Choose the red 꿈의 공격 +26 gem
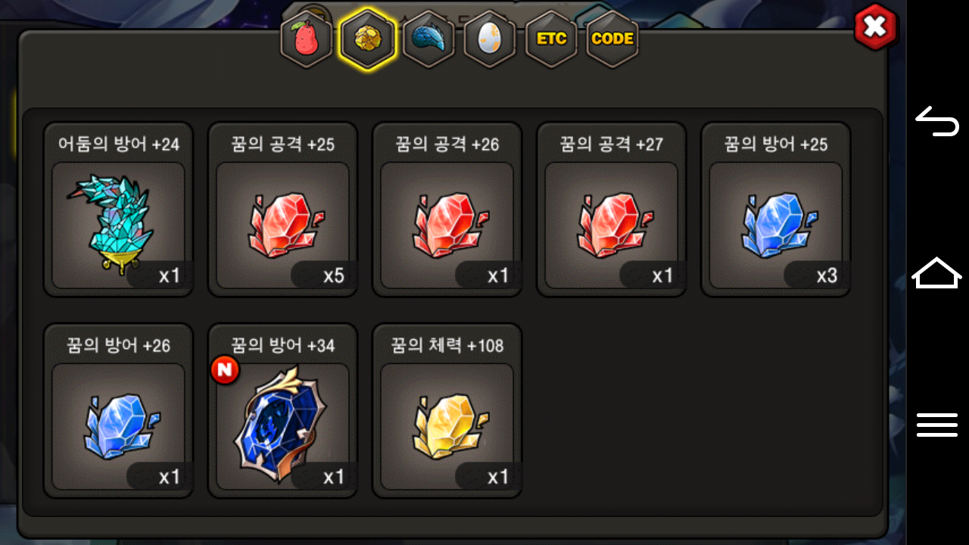The image size is (969, 545). coord(447,210)
